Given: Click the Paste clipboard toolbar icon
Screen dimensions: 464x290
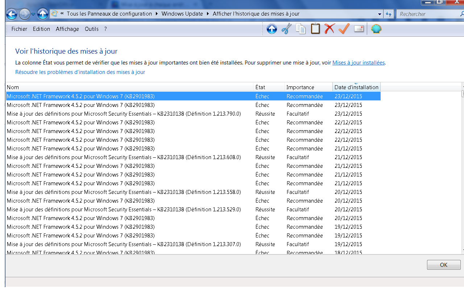Looking at the screenshot, I should click(315, 29).
